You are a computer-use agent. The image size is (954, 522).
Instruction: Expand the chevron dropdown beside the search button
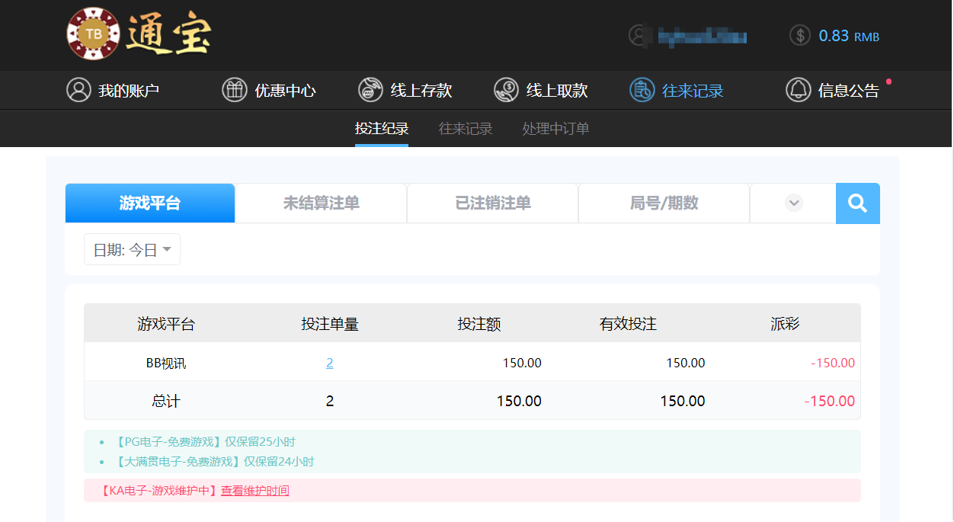pyautogui.click(x=793, y=203)
